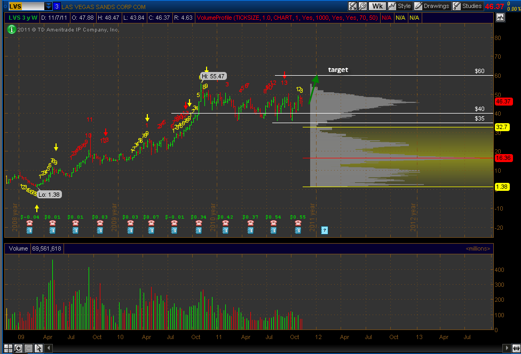The height and width of the screenshot is (354, 521).
Task: Click the R: 4.63 range value
Action: pos(184,18)
